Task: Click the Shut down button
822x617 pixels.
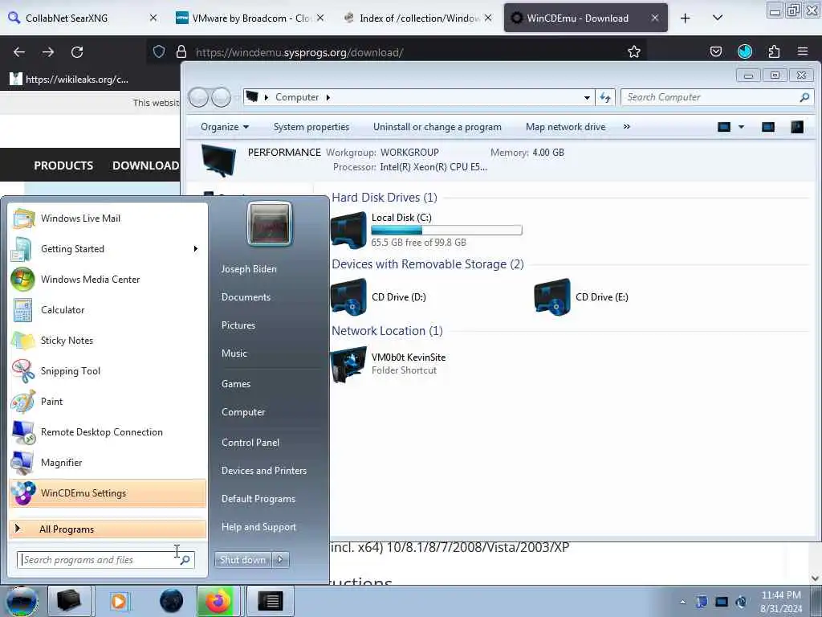Action: coord(242,560)
